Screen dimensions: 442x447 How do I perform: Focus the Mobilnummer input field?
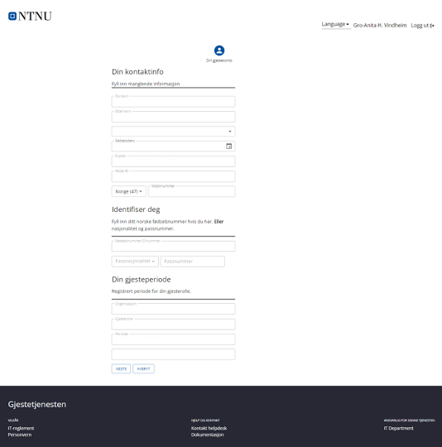192,191
